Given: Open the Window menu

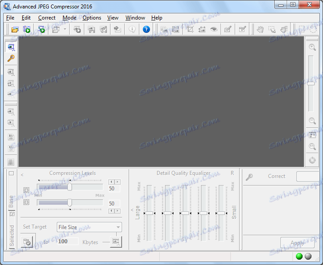Looking at the screenshot, I should click(135, 18).
